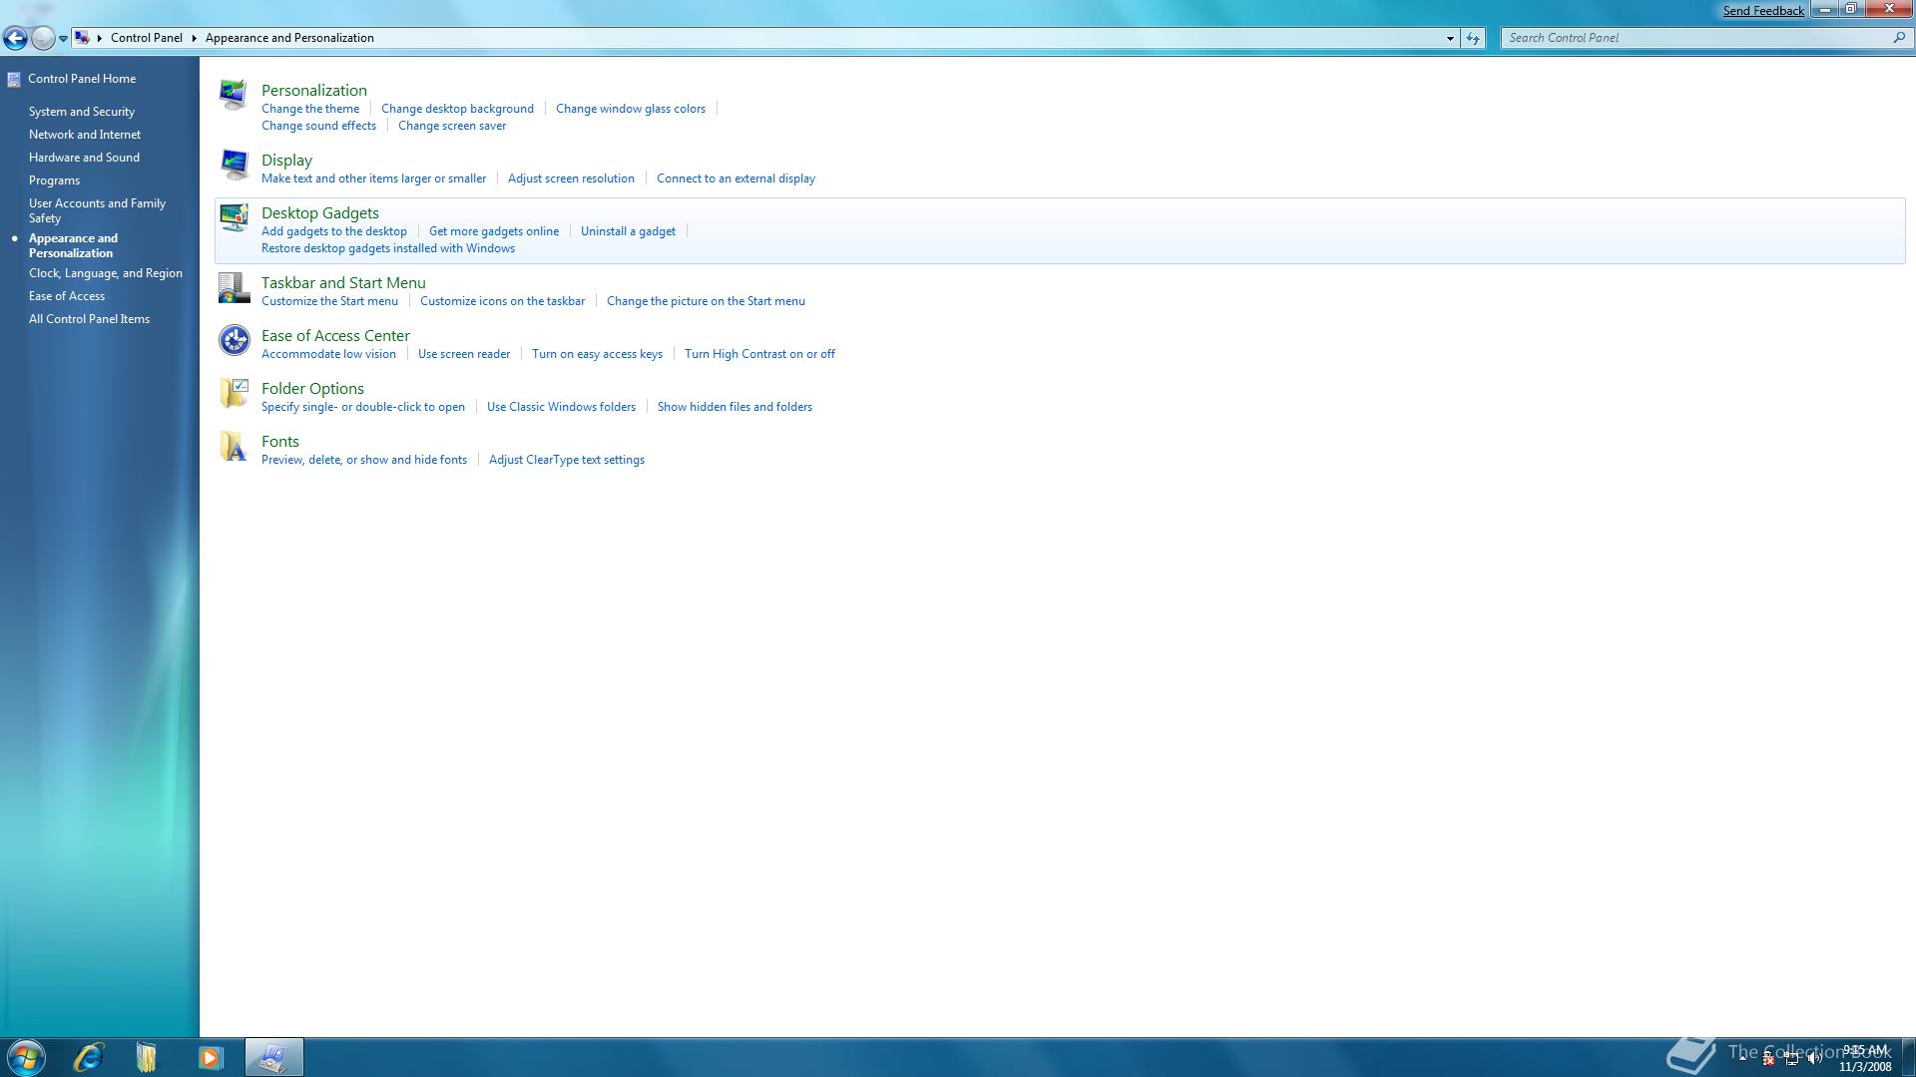Click Adjust screen resolution
Viewport: 1916px width, 1077px height.
571,179
